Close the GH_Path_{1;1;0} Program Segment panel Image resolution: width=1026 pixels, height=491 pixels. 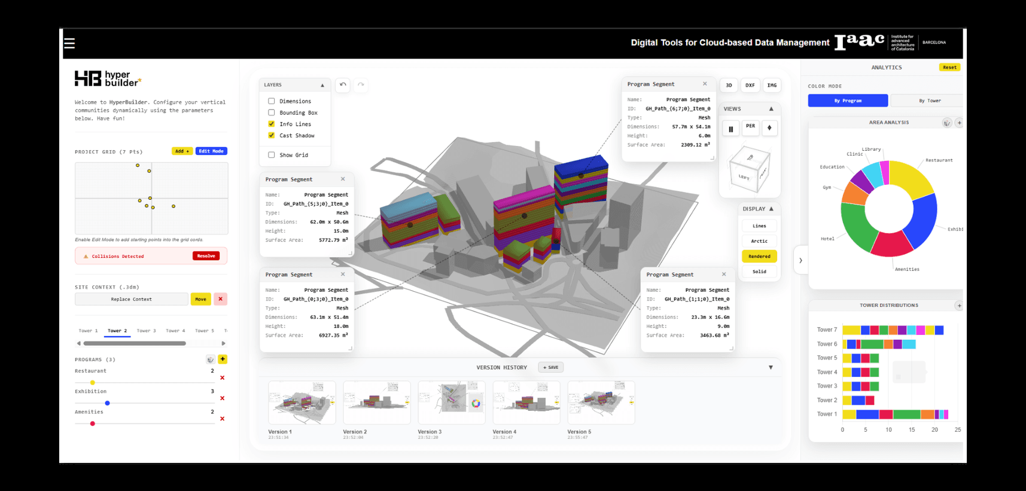724,274
